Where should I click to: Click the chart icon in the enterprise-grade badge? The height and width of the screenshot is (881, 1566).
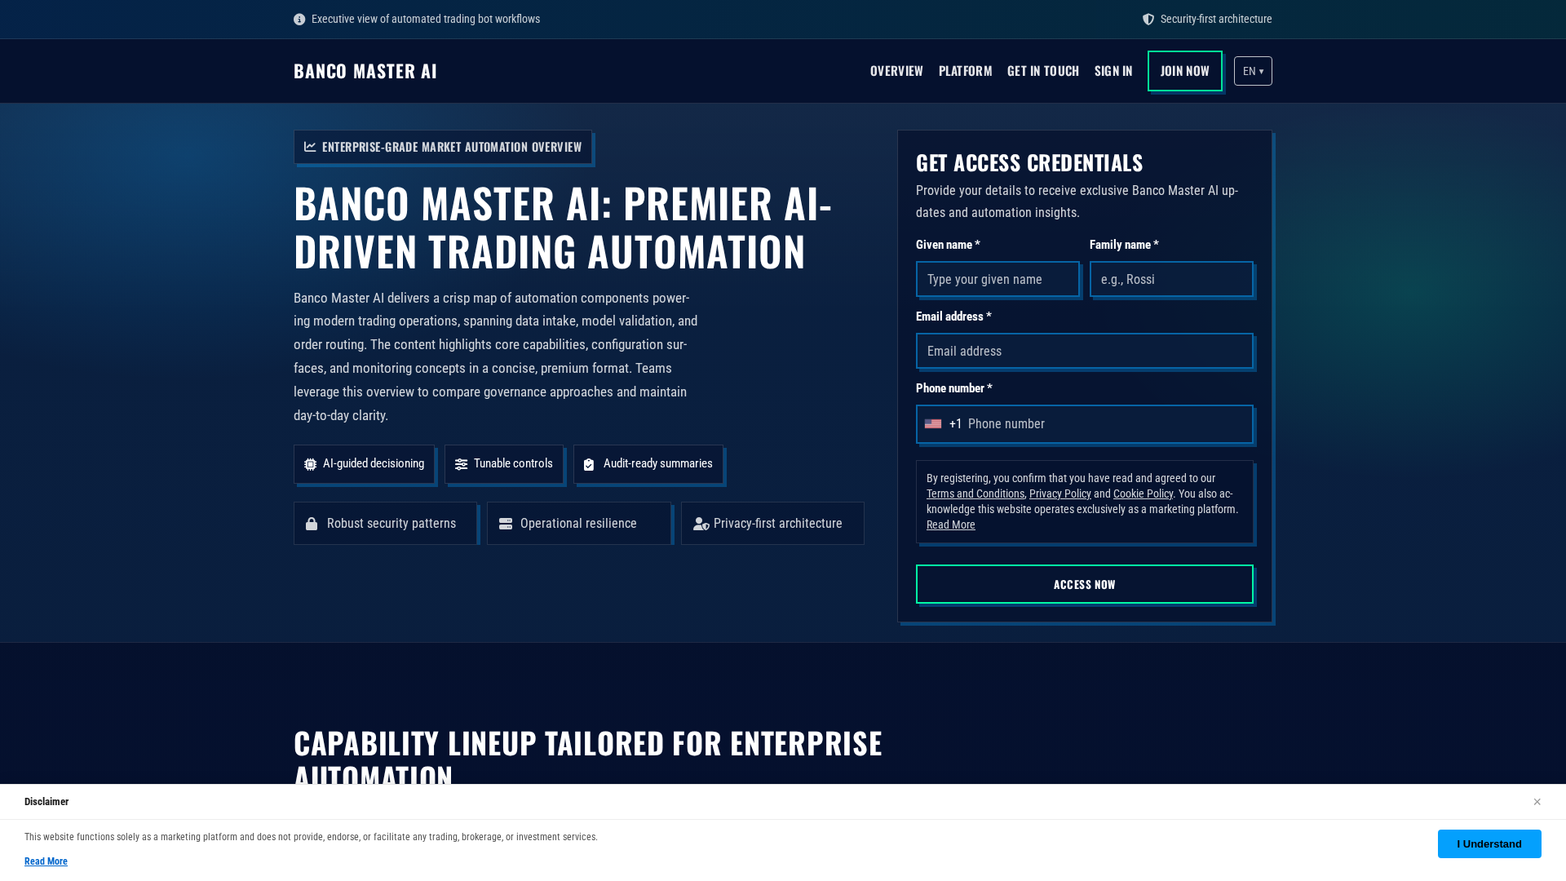pyautogui.click(x=310, y=147)
